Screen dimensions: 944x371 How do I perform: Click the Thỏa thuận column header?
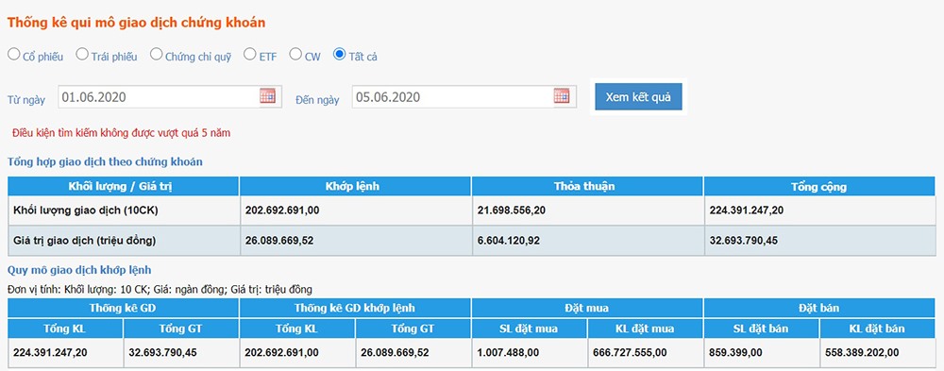(587, 187)
